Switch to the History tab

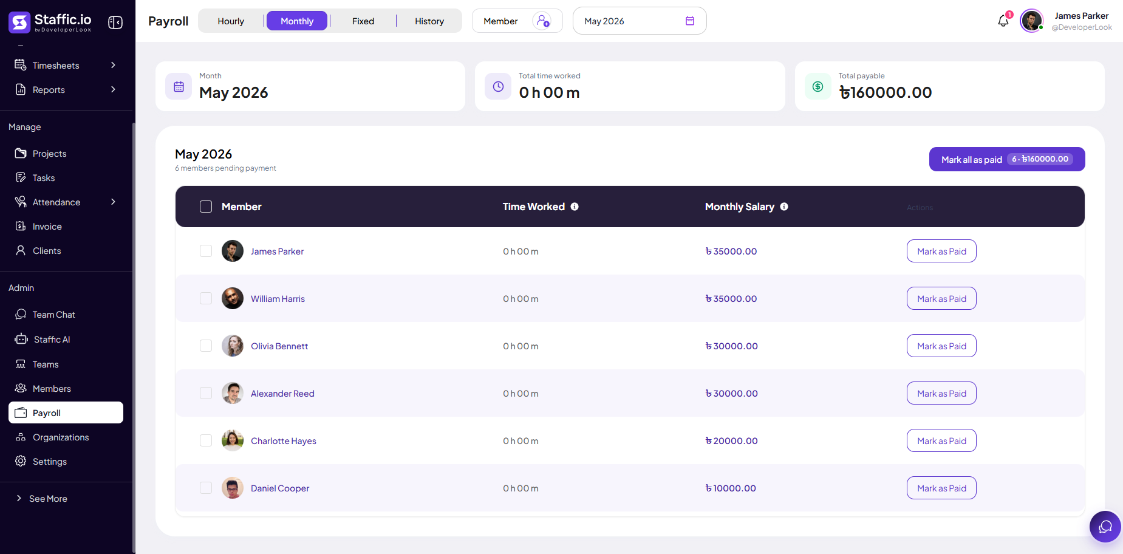429,21
